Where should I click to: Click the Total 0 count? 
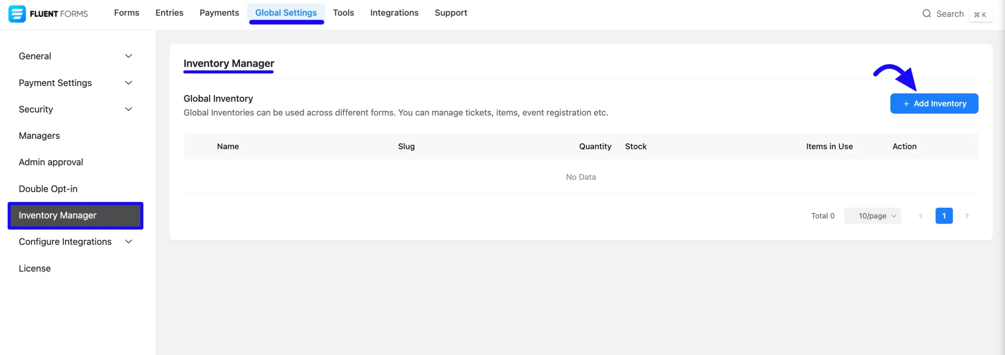pos(822,216)
